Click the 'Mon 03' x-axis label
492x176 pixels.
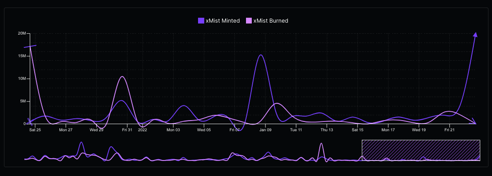(x=173, y=129)
